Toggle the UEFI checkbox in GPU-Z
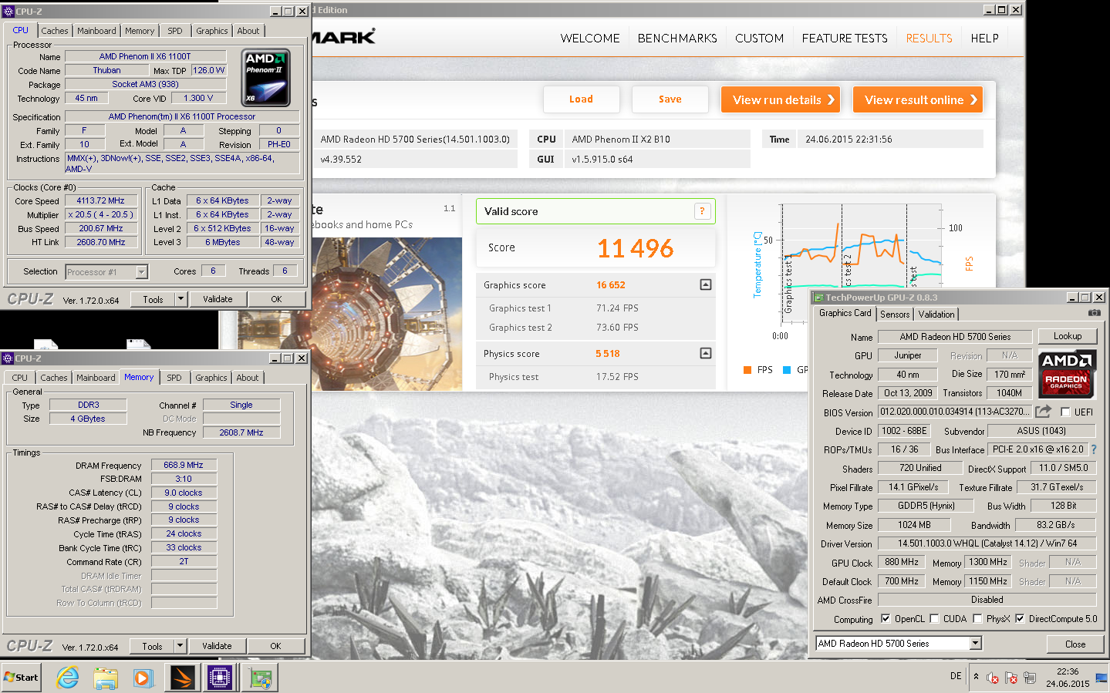Viewport: 1110px width, 693px height. [1065, 412]
